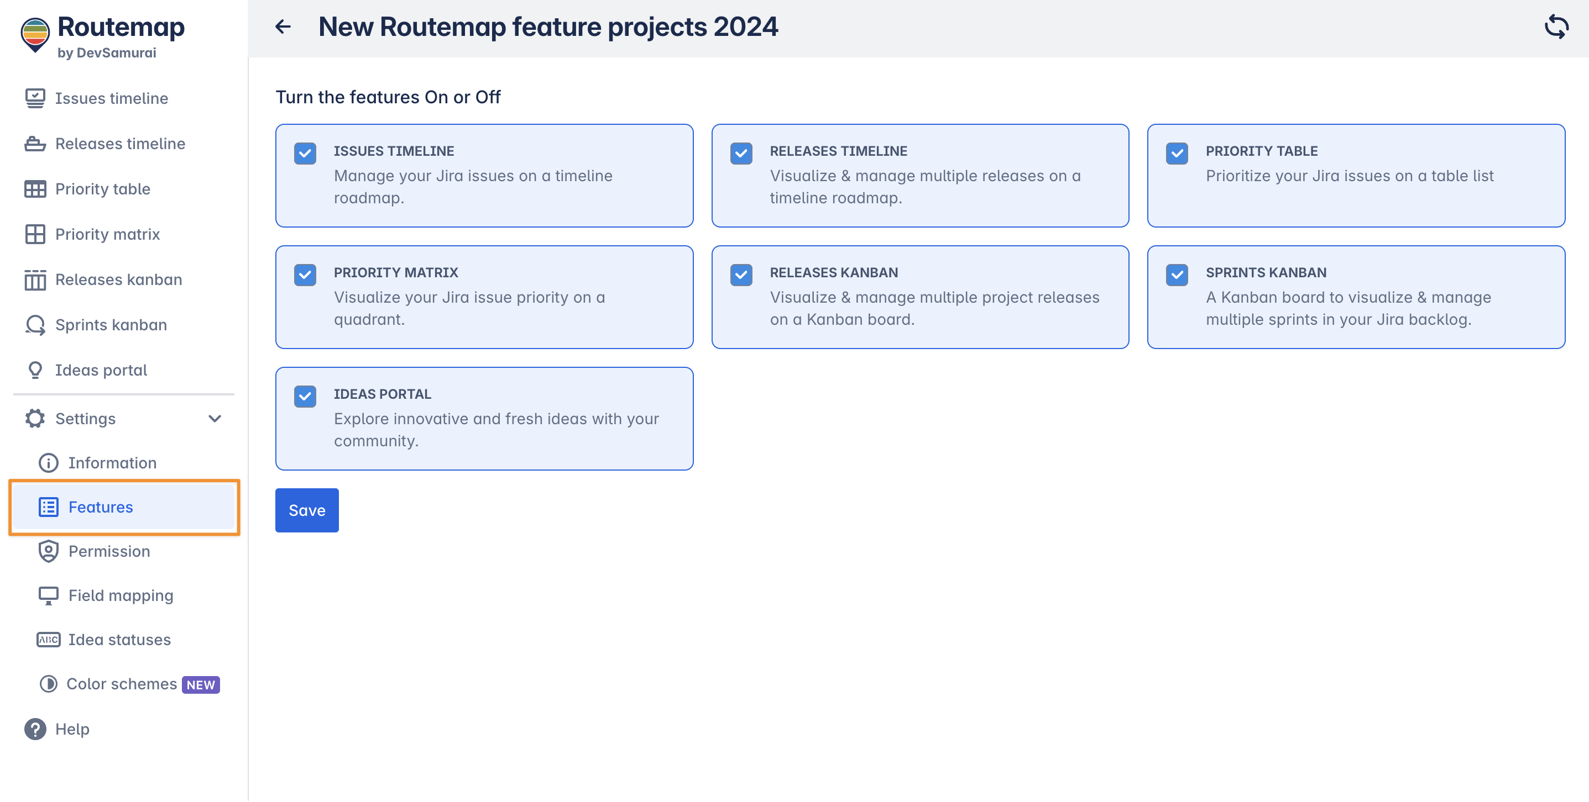Uncheck the Releases Kanban checkbox
The width and height of the screenshot is (1589, 802).
click(x=741, y=275)
